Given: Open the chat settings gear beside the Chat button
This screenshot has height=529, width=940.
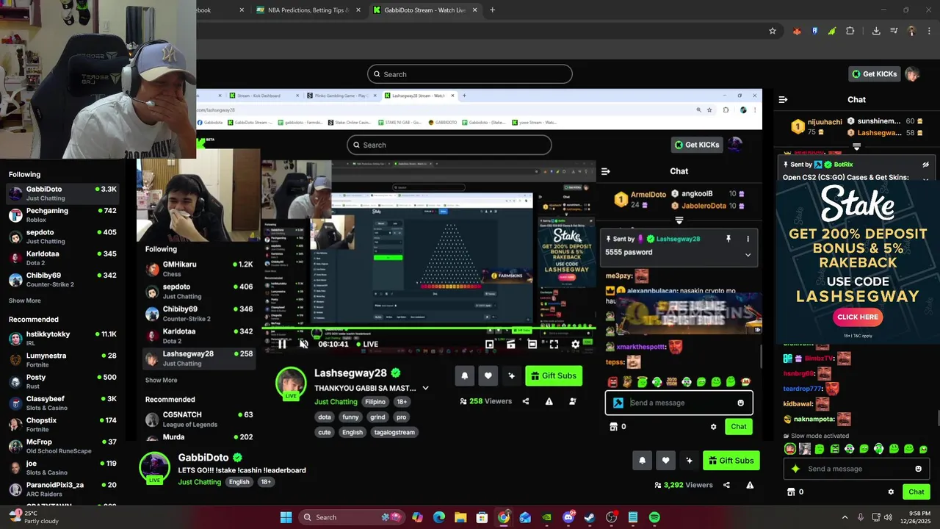Looking at the screenshot, I should (891, 492).
